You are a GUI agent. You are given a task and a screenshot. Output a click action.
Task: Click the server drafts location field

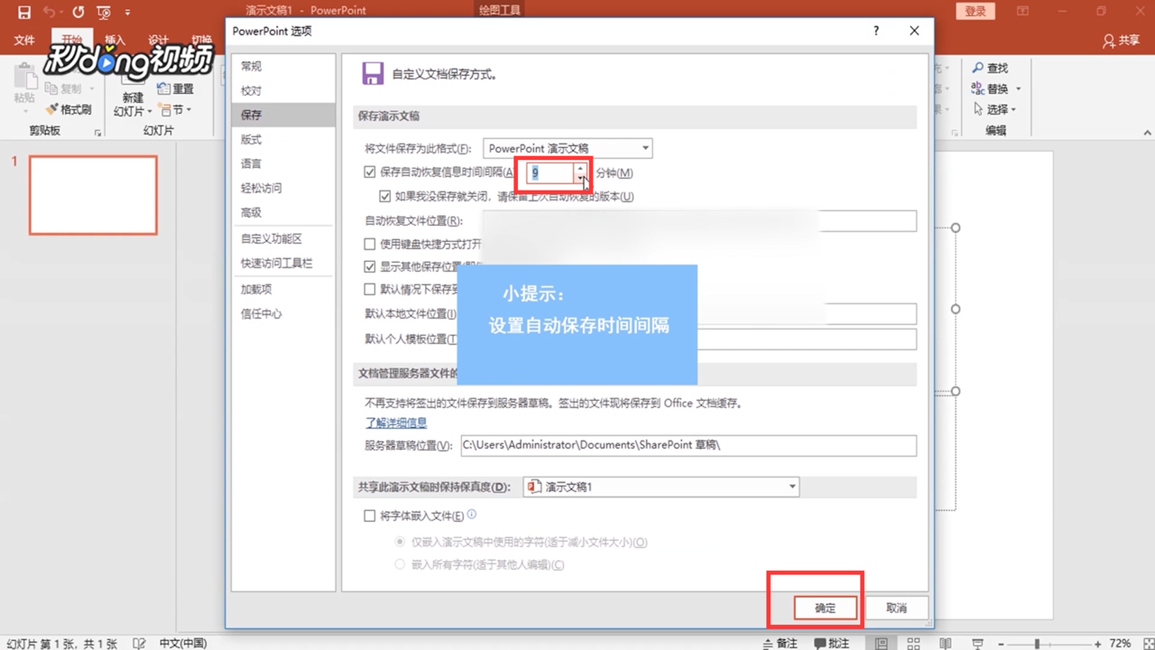(x=688, y=445)
